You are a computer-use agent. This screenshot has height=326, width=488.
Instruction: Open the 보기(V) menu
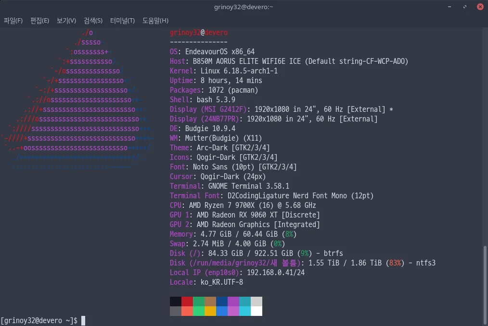click(x=66, y=21)
